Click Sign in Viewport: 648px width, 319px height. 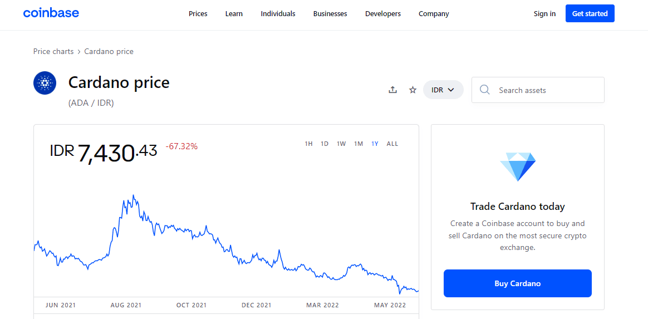544,13
